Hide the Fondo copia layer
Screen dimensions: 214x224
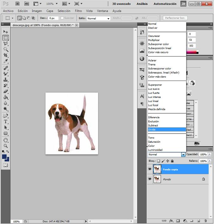tap(150, 169)
